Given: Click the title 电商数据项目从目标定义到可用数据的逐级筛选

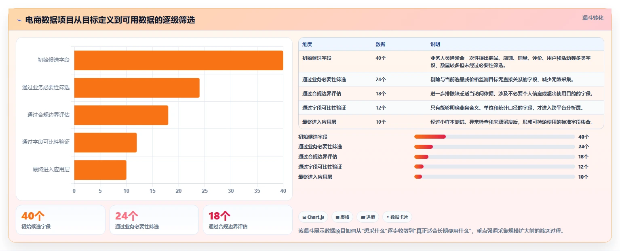Looking at the screenshot, I should coord(110,20).
